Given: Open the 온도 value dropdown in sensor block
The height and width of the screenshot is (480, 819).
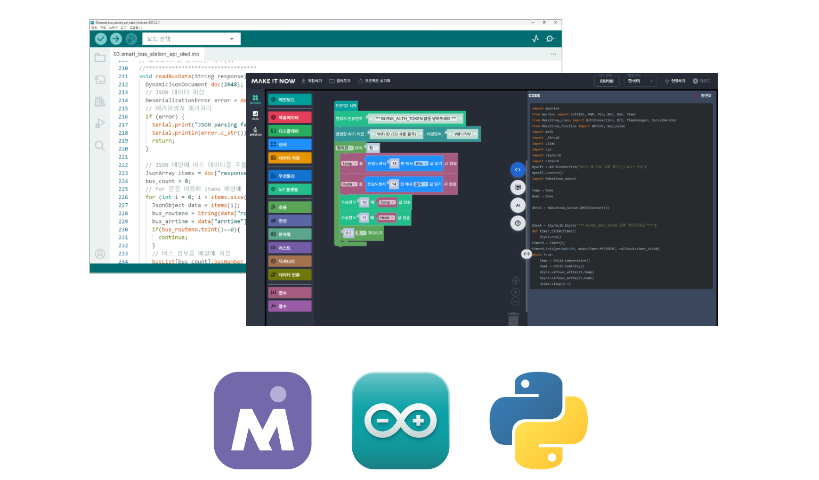Looking at the screenshot, I should pyautogui.click(x=421, y=163).
